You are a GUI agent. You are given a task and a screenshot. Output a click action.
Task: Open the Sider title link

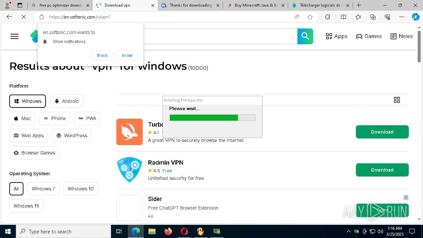155,199
